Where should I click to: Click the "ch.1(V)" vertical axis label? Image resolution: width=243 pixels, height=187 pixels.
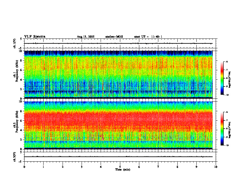[x=14, y=43]
